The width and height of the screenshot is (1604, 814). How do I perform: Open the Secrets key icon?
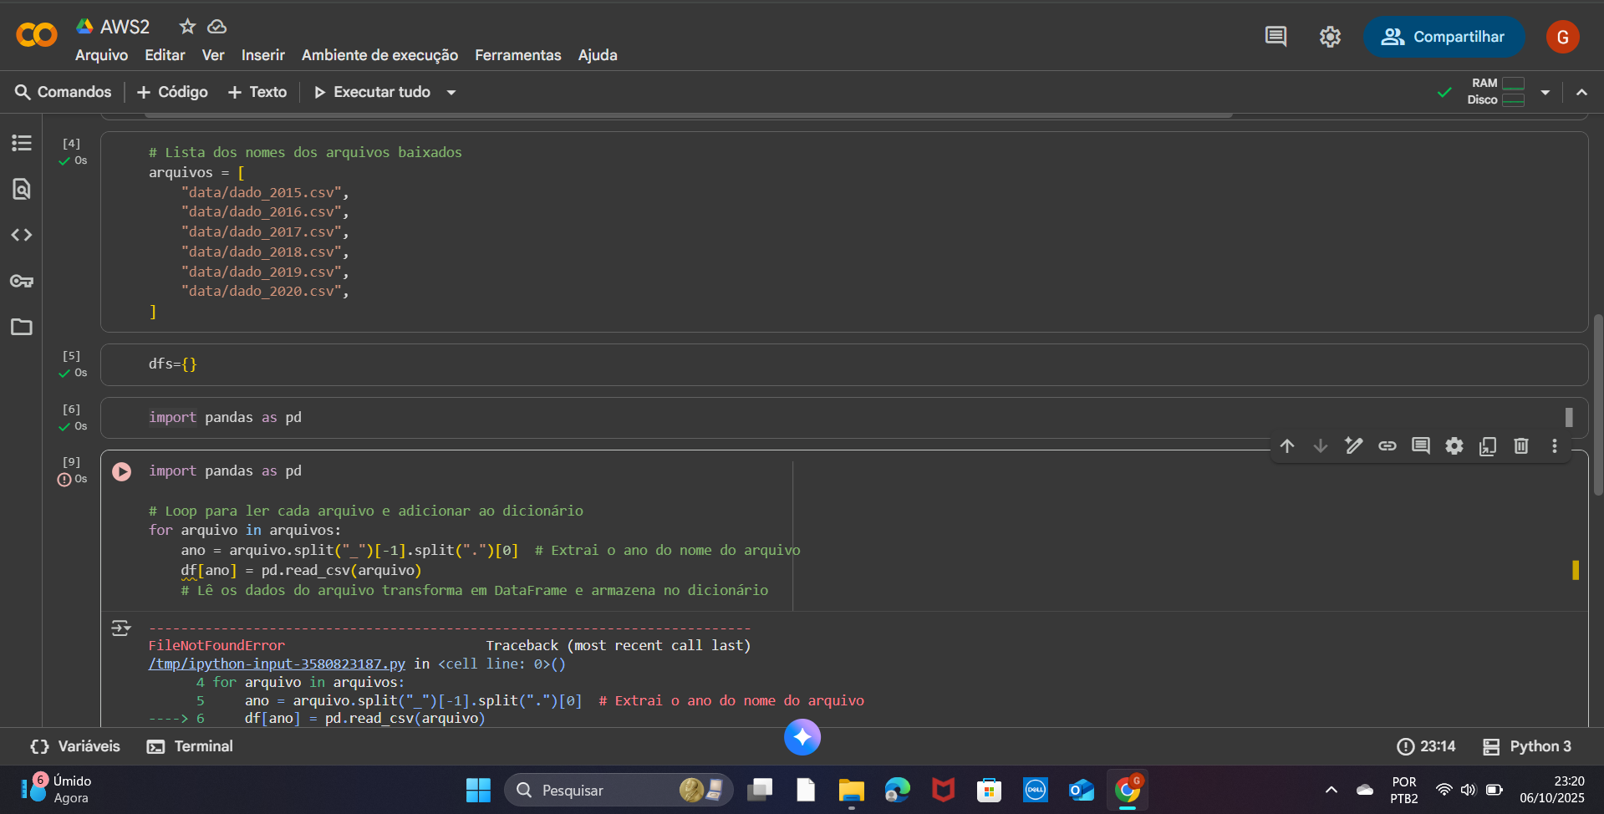coord(22,281)
